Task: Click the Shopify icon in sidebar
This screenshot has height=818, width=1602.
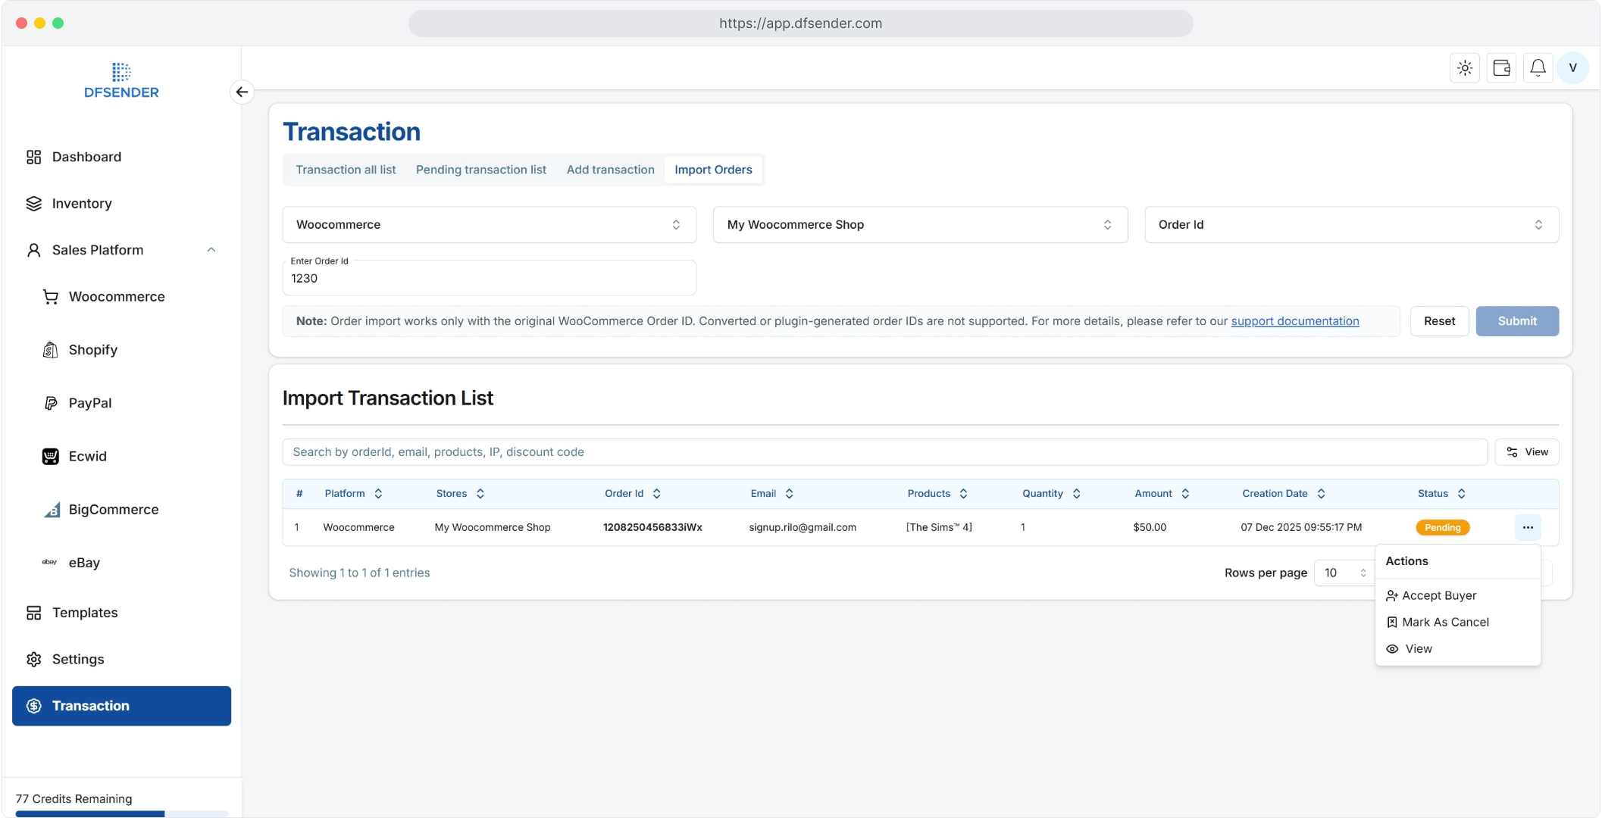Action: tap(50, 350)
